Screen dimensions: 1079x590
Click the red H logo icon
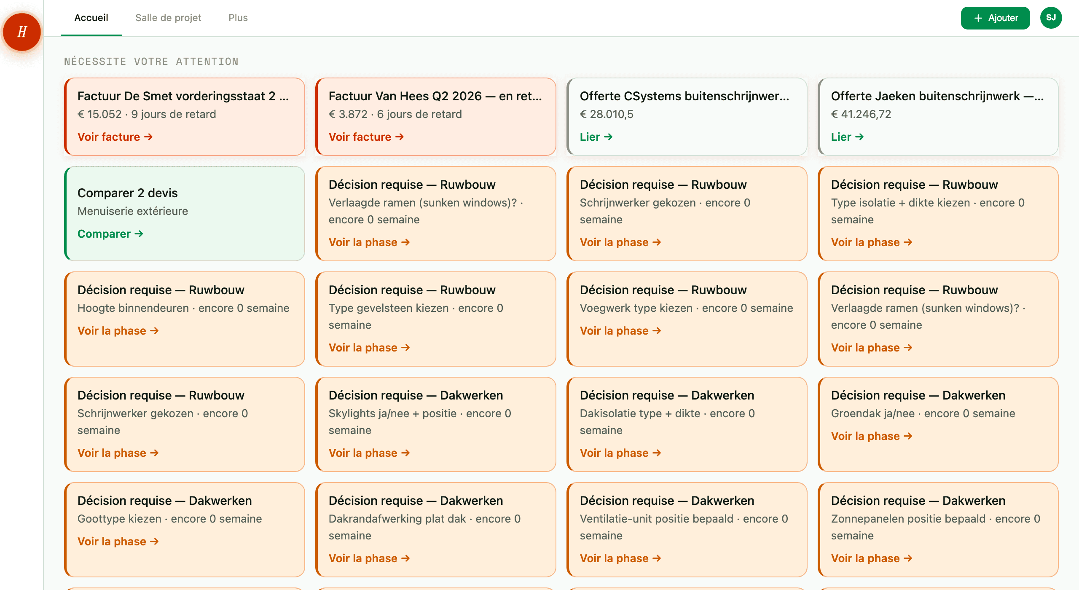pyautogui.click(x=22, y=32)
